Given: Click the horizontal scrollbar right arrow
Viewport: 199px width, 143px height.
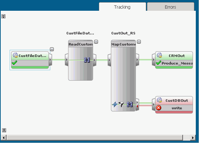Looking at the screenshot, I should pyautogui.click(x=193, y=138).
